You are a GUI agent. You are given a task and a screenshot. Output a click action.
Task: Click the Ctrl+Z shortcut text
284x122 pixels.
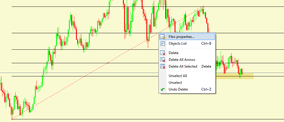coord(206,89)
